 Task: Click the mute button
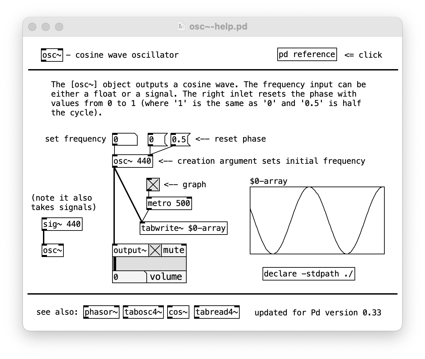pyautogui.click(x=174, y=250)
